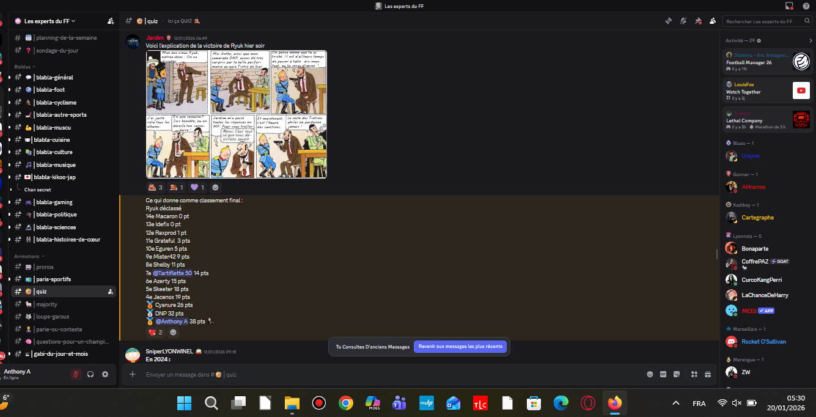
Task: Open the Discord help icon
Action: [806, 6]
